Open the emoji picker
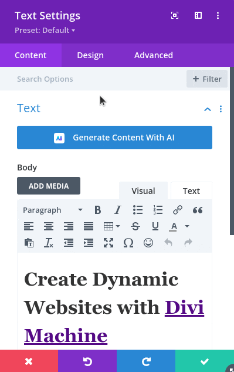The height and width of the screenshot is (372, 234). point(148,243)
